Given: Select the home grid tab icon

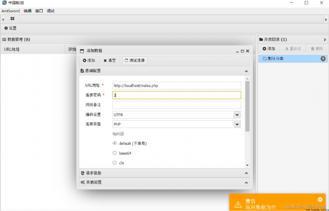Looking at the screenshot, I should coord(12,19).
